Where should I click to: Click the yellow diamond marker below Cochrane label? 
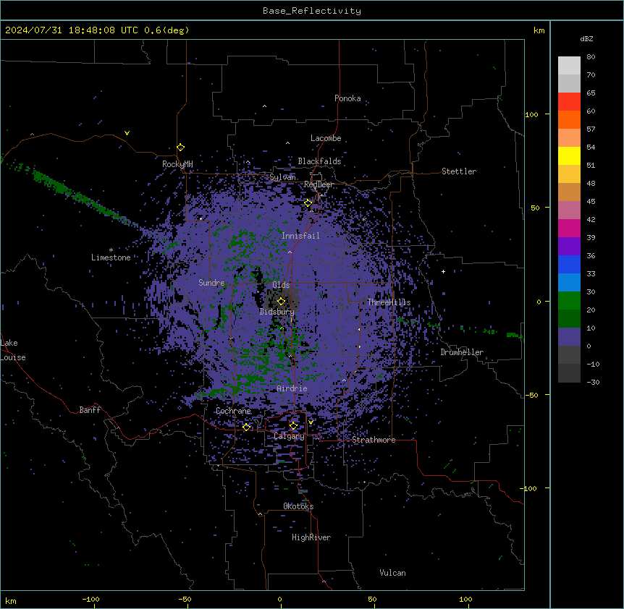click(x=246, y=427)
